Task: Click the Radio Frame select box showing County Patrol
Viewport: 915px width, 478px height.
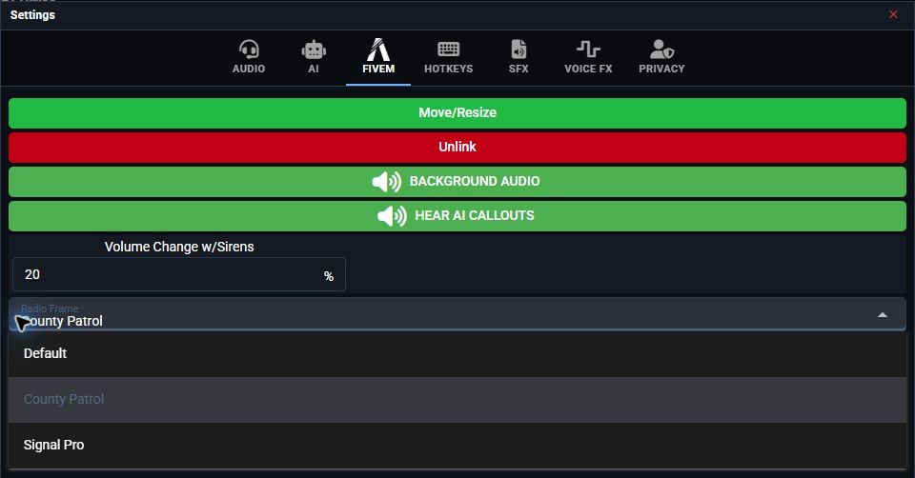Action: tap(457, 314)
